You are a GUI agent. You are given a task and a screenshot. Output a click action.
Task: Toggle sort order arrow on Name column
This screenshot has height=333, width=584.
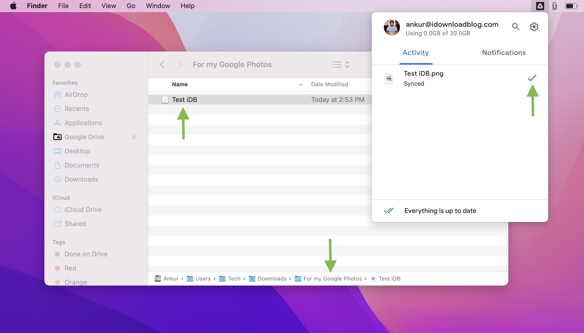tap(301, 85)
